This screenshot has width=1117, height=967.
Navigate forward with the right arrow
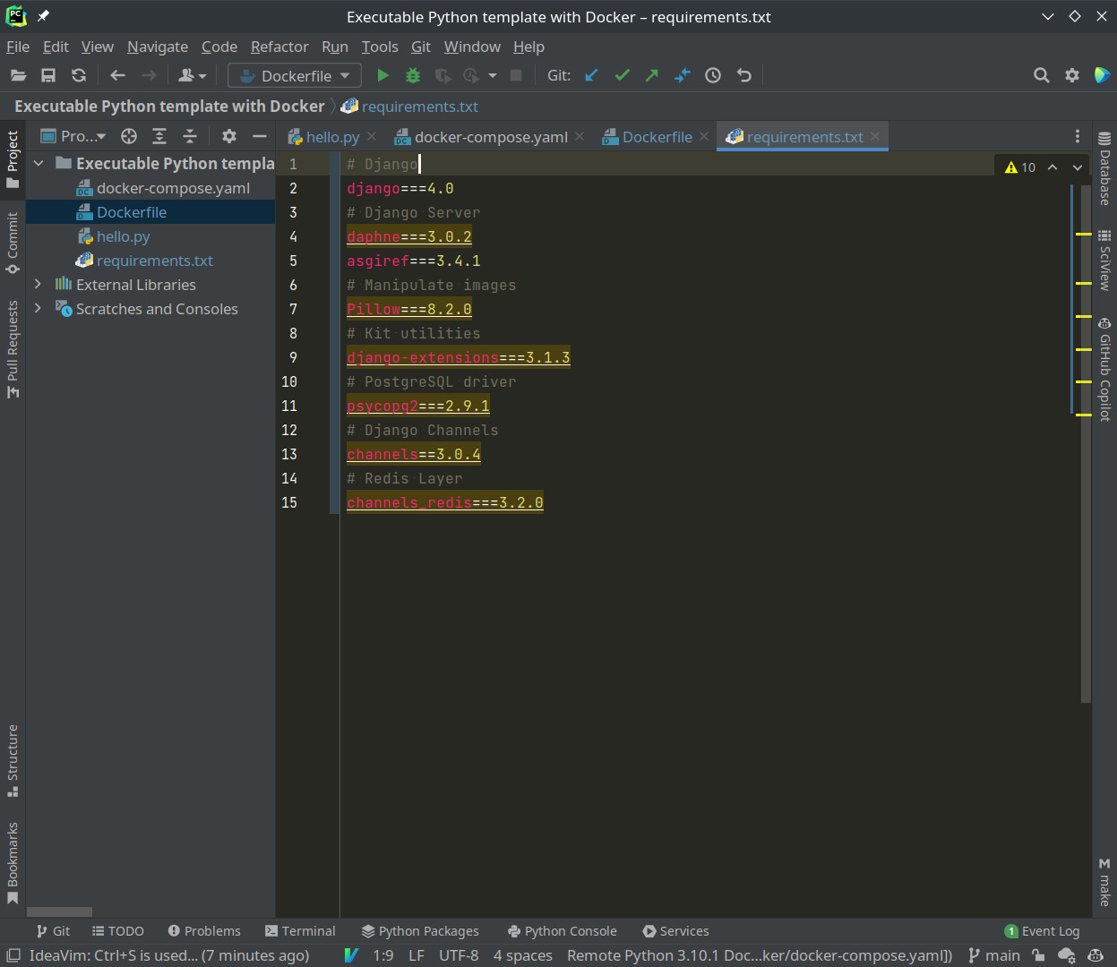click(149, 76)
